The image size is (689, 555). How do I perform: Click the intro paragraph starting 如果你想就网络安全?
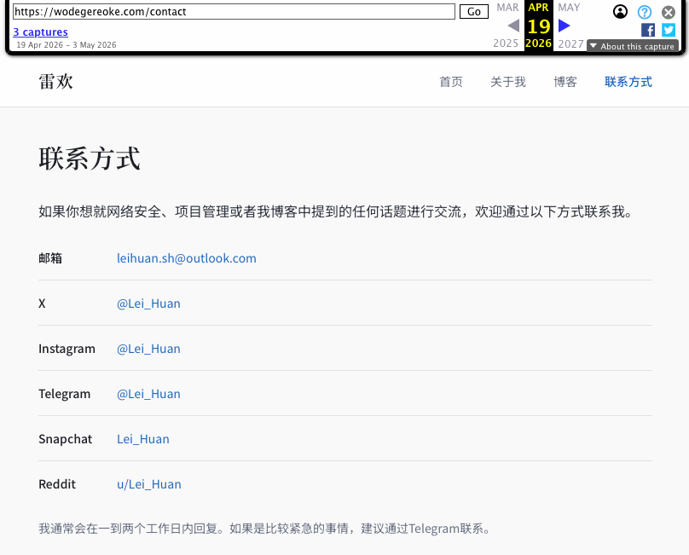pyautogui.click(x=336, y=211)
